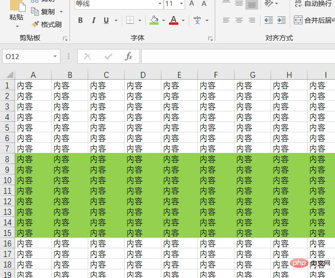Select column G header
The height and width of the screenshot is (278, 335).
(253, 75)
